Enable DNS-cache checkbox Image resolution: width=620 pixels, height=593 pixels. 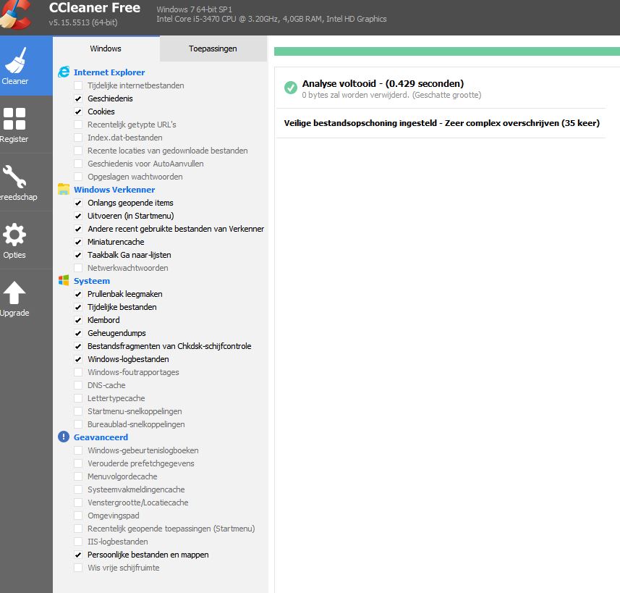78,385
